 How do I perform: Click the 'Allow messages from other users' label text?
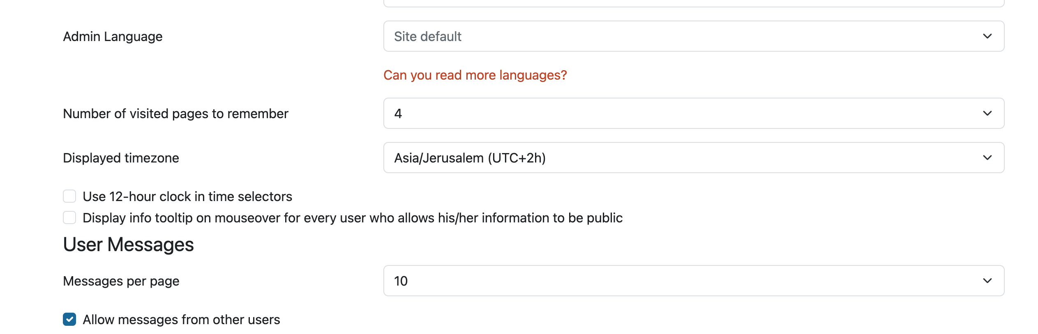(x=181, y=320)
